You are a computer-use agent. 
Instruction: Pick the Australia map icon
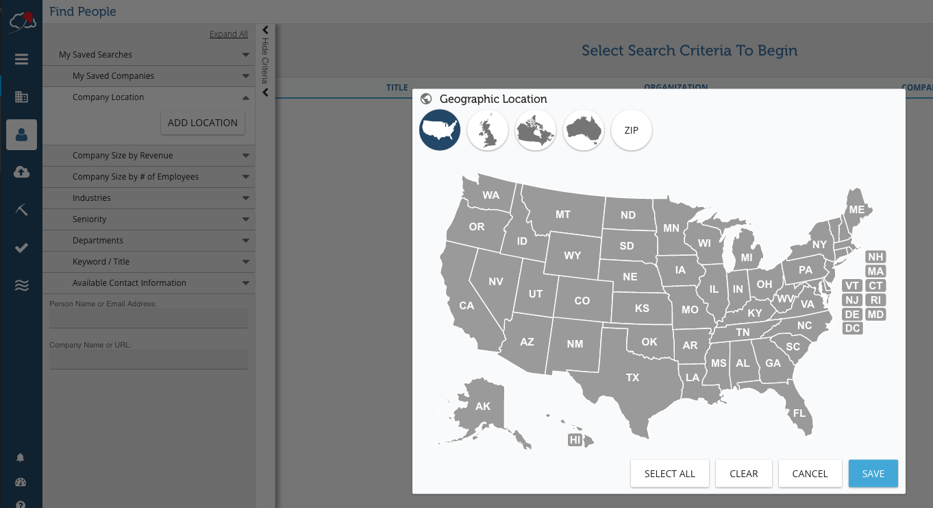584,130
